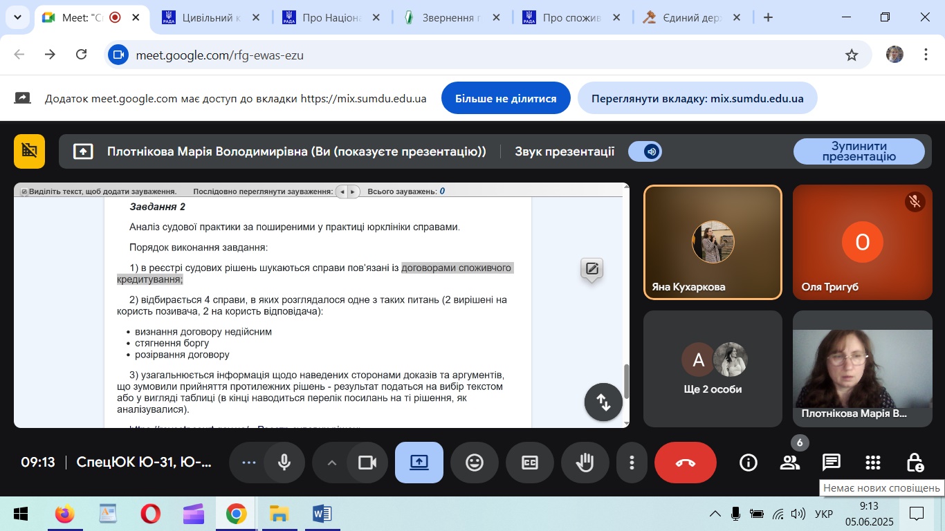The image size is (945, 531).
Task: Click the meeting name СпецЮК Ю-31 text
Action: pyautogui.click(x=143, y=463)
